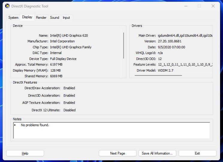Switch to the System tab
The height and width of the screenshot is (162, 223).
pyautogui.click(x=13, y=18)
